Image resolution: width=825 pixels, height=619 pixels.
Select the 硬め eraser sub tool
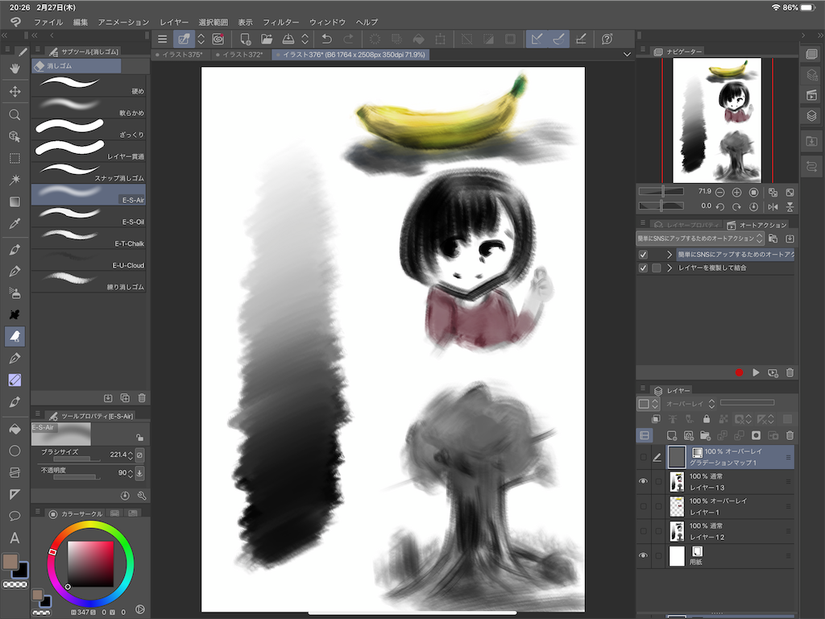(x=89, y=85)
